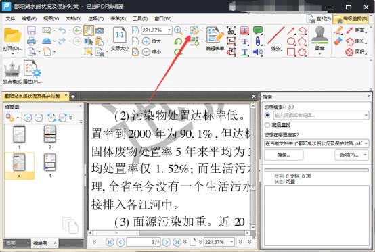This screenshot has width=375, height=252.
Task: Open the 注释(C) menu
Action: [96, 19]
